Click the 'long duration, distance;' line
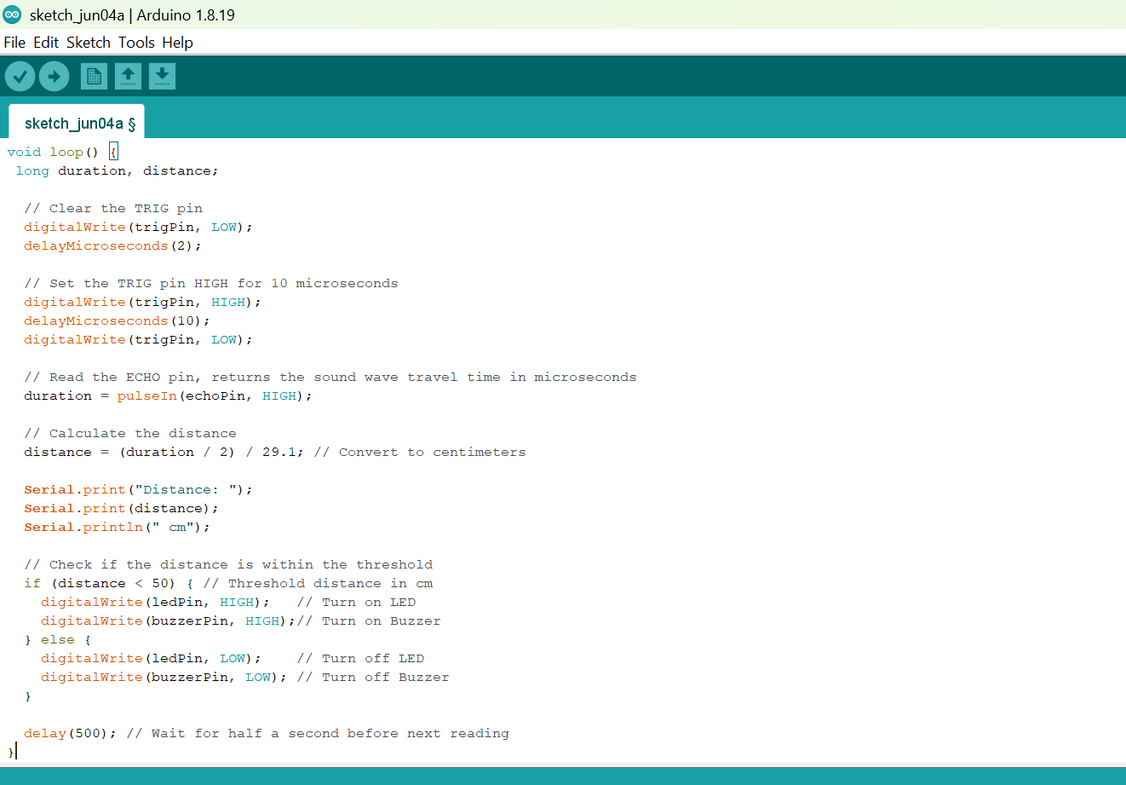This screenshot has width=1126, height=785. pyautogui.click(x=118, y=171)
